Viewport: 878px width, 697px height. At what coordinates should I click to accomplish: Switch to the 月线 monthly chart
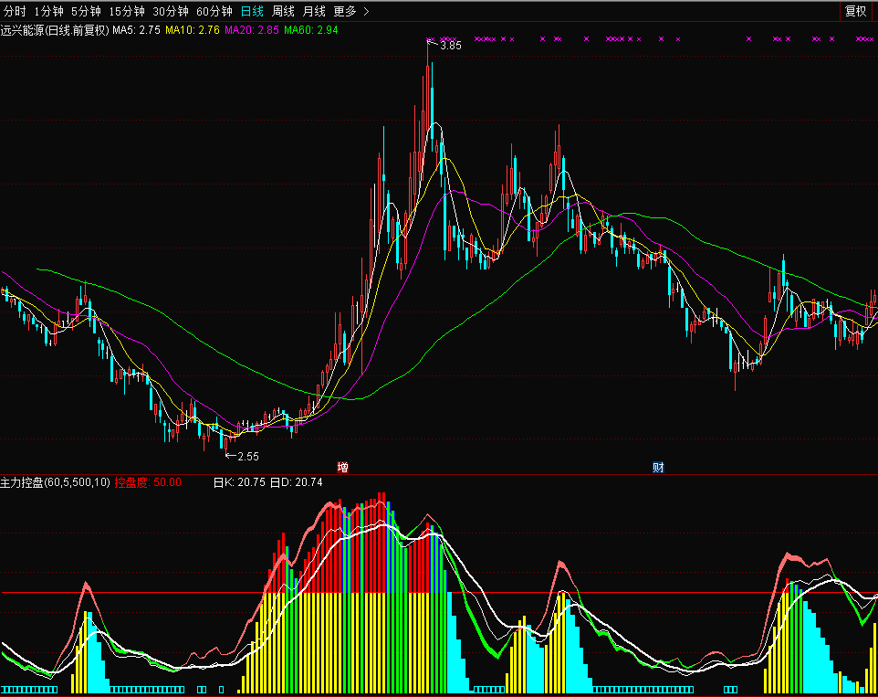click(x=314, y=11)
